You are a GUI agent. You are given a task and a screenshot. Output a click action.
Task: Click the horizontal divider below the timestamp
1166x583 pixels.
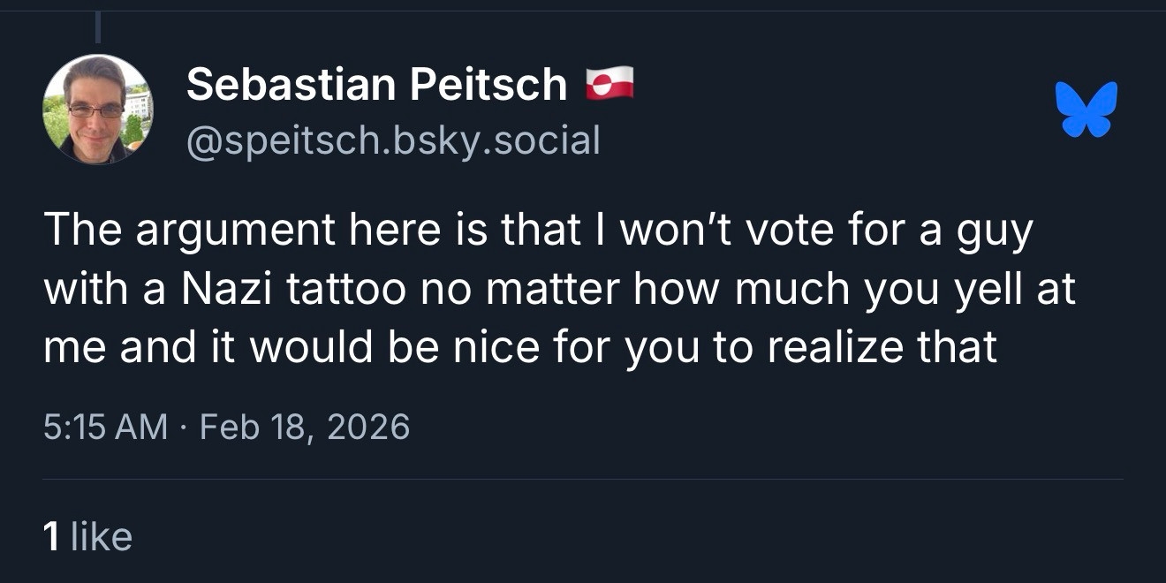tap(583, 480)
